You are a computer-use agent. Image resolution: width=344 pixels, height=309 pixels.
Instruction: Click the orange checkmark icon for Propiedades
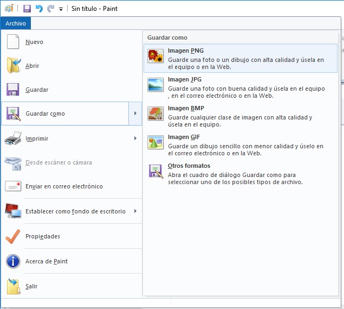(x=12, y=236)
